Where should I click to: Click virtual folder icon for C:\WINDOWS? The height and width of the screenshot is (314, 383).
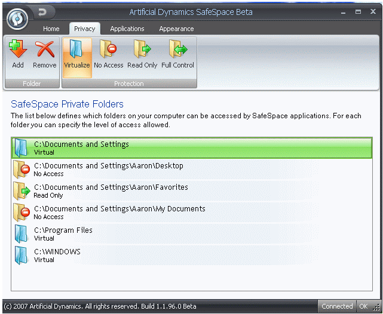pos(21,255)
